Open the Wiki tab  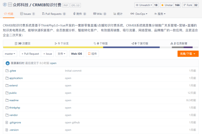tap(100, 14)
